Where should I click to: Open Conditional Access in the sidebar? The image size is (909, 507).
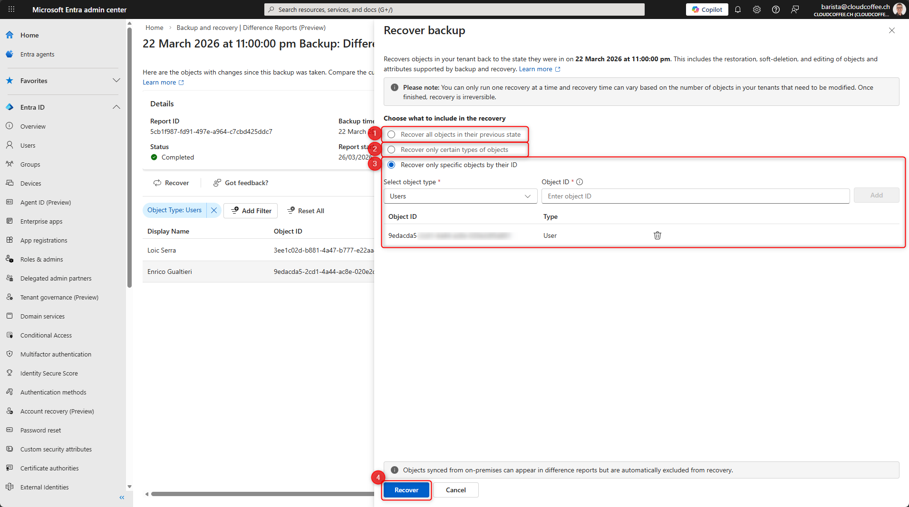tap(46, 336)
